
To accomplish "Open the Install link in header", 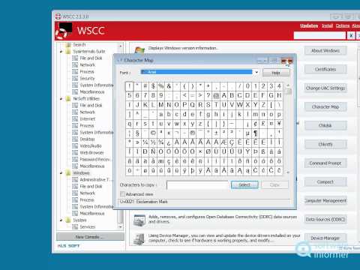I will point(327,25).
